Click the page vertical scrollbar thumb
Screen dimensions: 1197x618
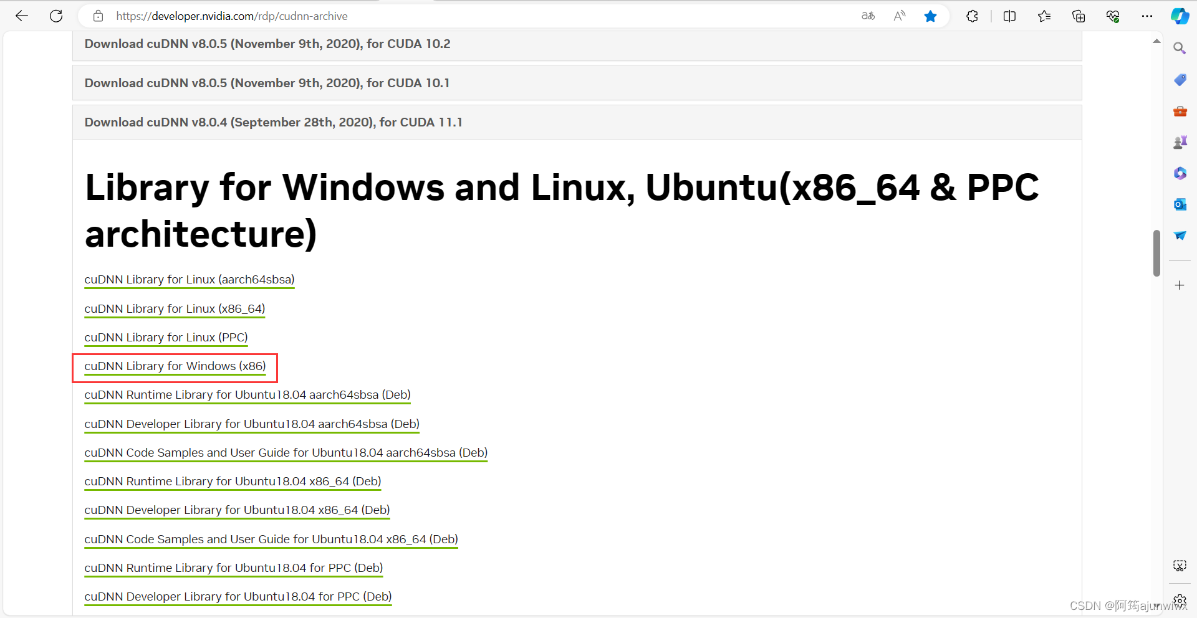[1156, 253]
